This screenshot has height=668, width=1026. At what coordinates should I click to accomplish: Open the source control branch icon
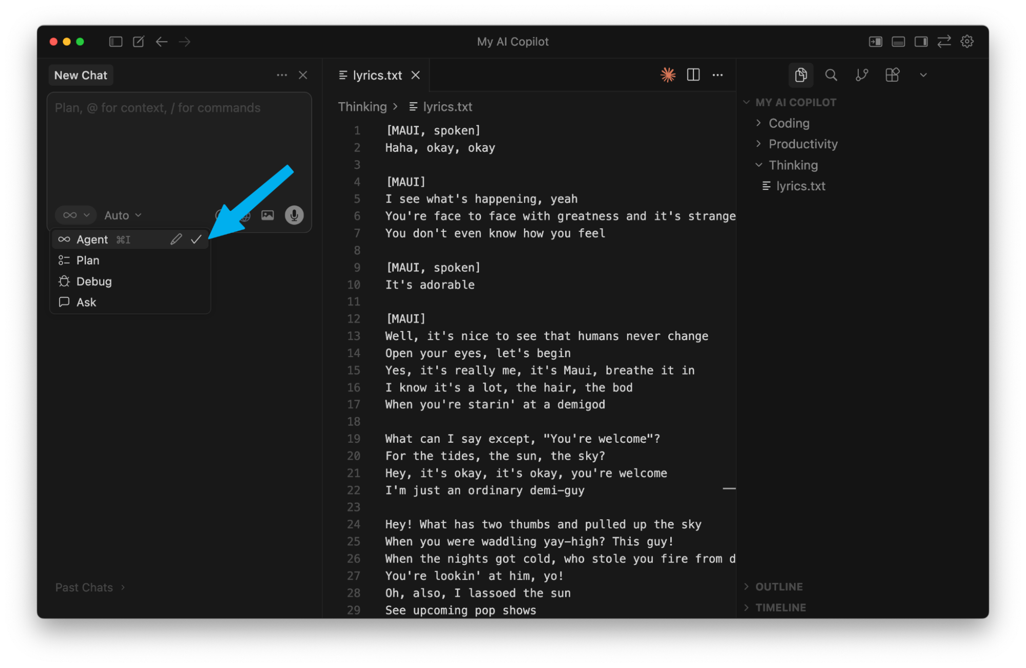point(862,75)
